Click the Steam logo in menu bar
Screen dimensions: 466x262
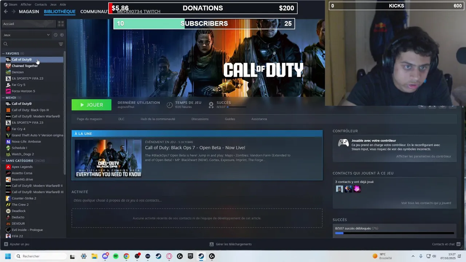pos(5,4)
